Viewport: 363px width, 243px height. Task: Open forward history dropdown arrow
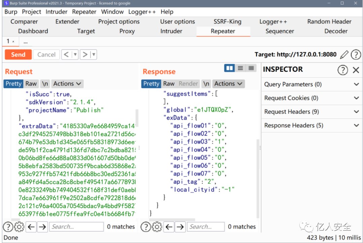coord(93,55)
